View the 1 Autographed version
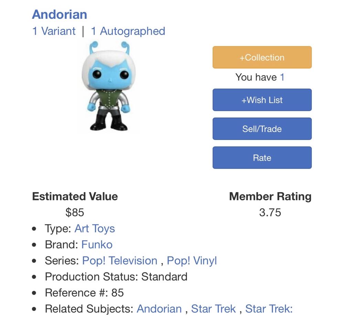The height and width of the screenshot is (319, 344). coord(127,31)
